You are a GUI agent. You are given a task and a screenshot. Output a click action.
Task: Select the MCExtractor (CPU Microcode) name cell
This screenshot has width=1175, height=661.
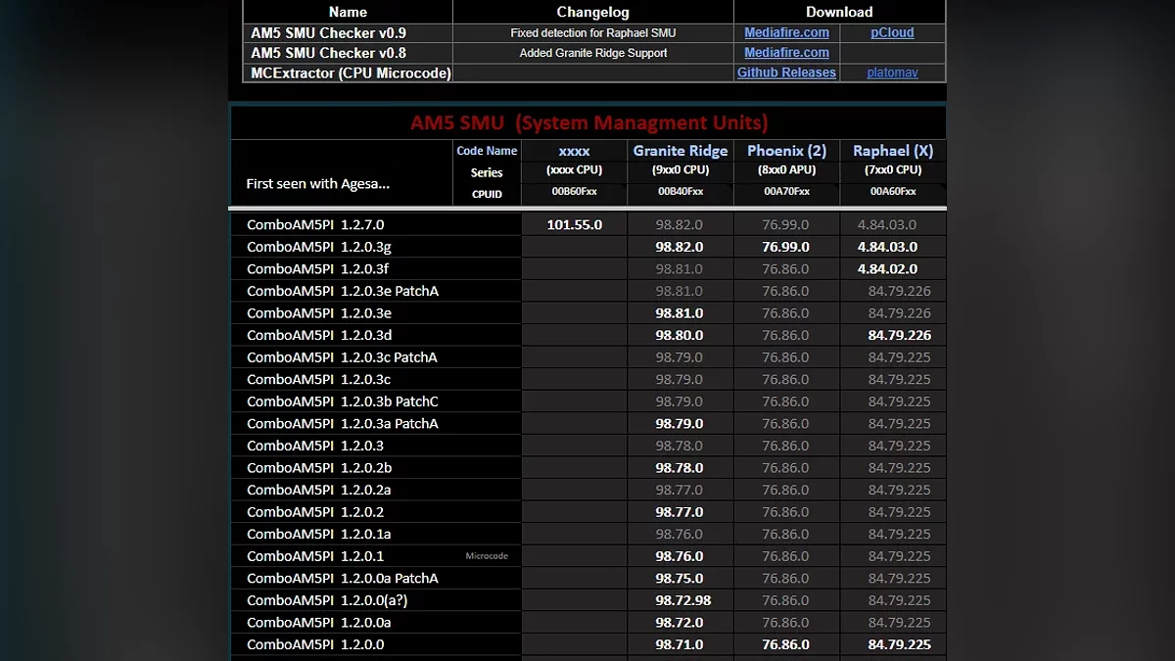pos(350,72)
